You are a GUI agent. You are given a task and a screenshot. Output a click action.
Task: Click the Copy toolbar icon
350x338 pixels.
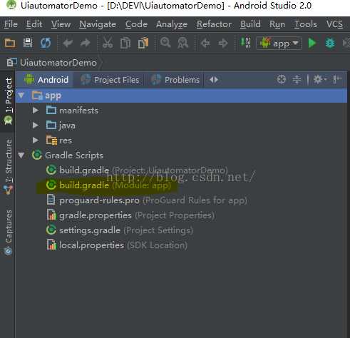pos(125,43)
